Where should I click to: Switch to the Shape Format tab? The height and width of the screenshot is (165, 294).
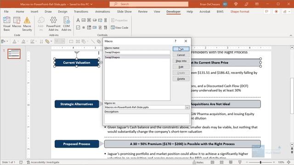(x=240, y=11)
